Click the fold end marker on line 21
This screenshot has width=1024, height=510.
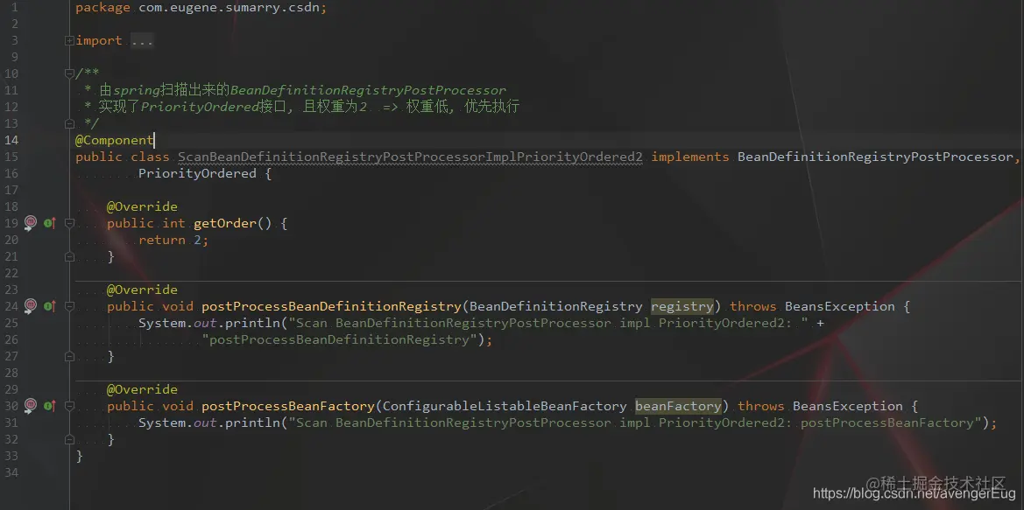point(69,257)
